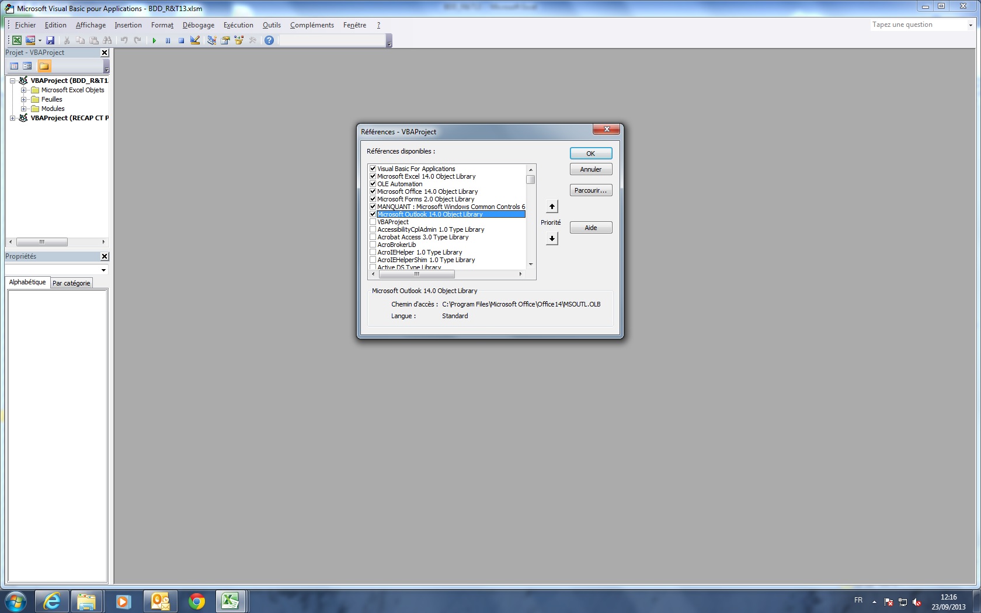981x613 pixels.
Task: Click the Tapez une question input field
Action: [918, 25]
